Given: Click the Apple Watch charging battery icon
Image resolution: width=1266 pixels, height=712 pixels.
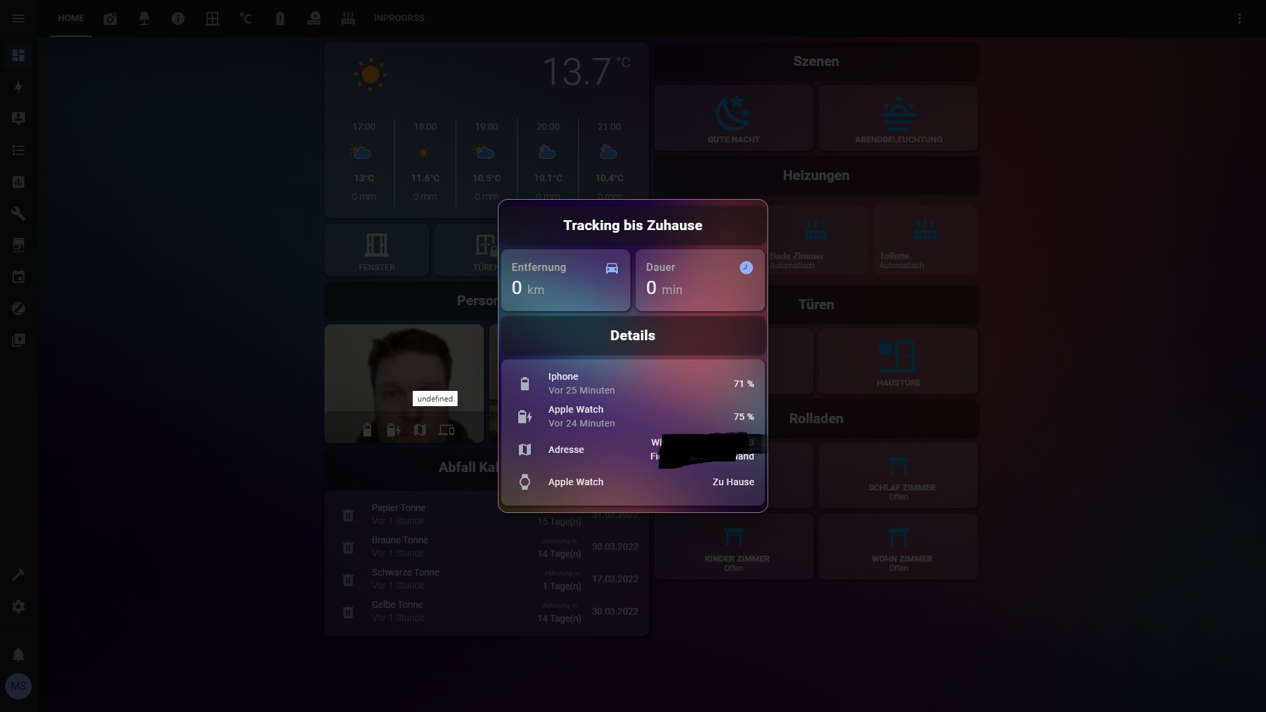Looking at the screenshot, I should (x=525, y=417).
